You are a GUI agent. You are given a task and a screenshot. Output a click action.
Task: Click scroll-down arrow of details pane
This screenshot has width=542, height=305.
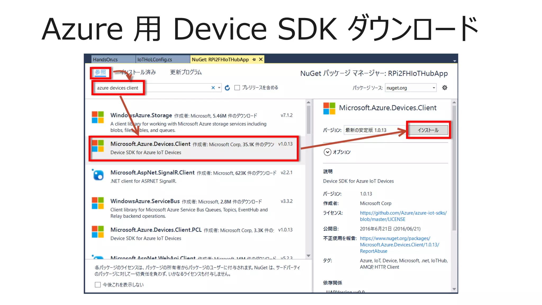(454, 289)
